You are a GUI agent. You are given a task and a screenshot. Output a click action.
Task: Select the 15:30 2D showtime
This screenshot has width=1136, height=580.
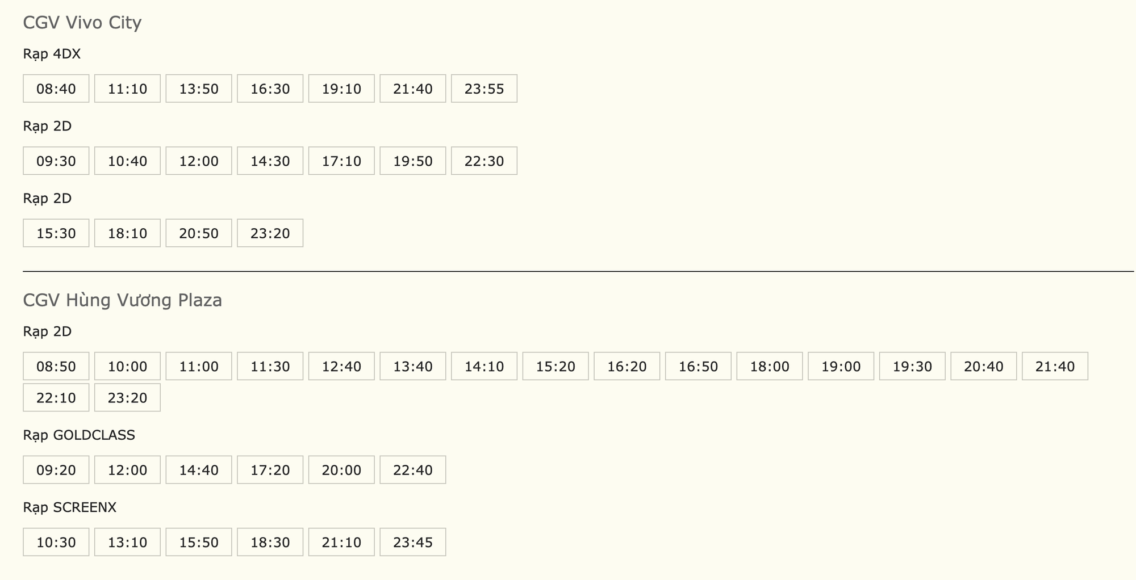[x=56, y=233]
